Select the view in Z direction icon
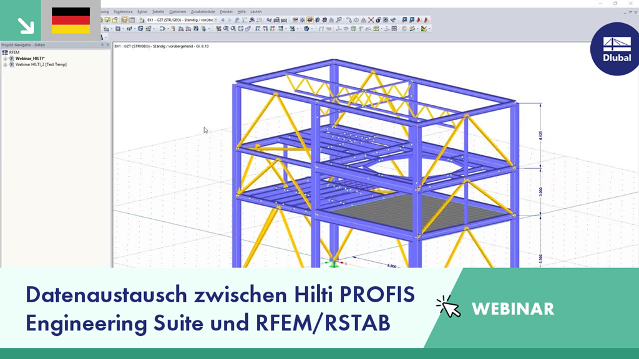The height and width of the screenshot is (359, 639). click(x=272, y=29)
